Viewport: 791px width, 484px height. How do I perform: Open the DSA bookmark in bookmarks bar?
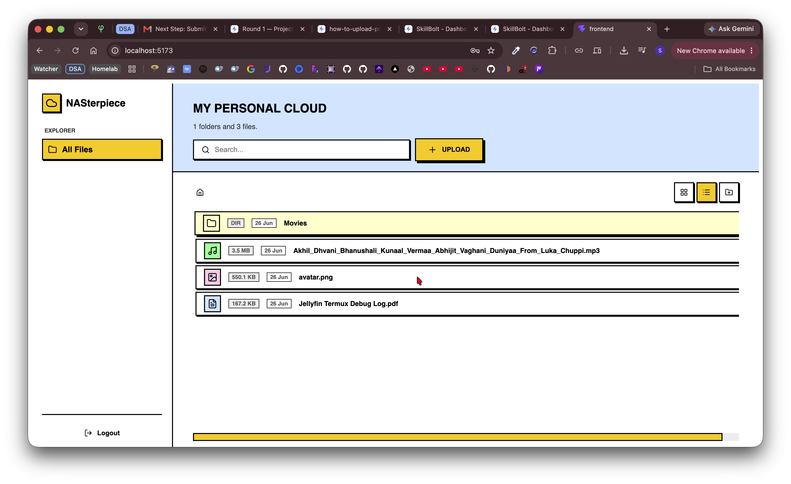tap(75, 69)
